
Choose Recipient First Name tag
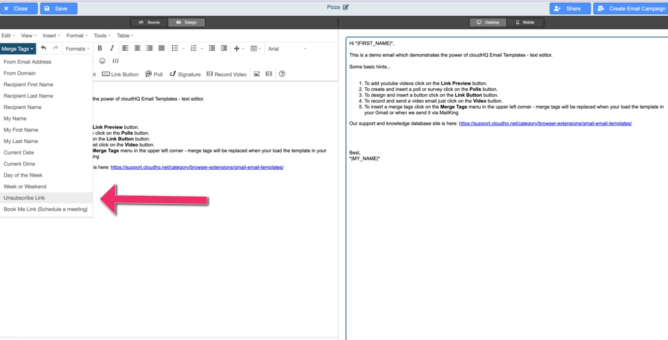coord(46,84)
